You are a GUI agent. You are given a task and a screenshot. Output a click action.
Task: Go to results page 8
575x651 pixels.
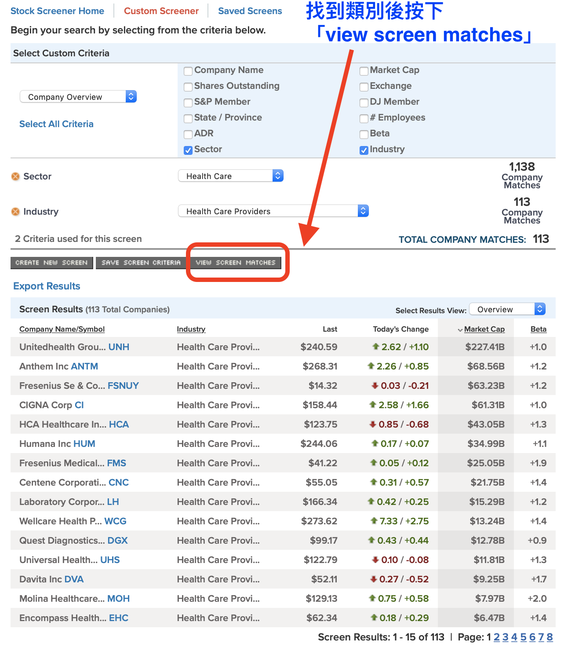[x=550, y=637]
